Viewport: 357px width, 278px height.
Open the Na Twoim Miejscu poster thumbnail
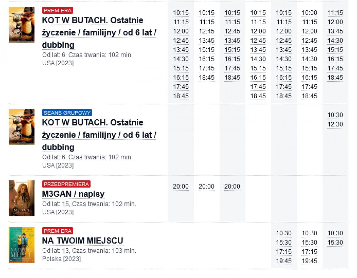[x=21, y=245]
